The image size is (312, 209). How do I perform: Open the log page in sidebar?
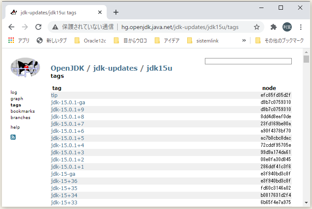pyautogui.click(x=14, y=92)
